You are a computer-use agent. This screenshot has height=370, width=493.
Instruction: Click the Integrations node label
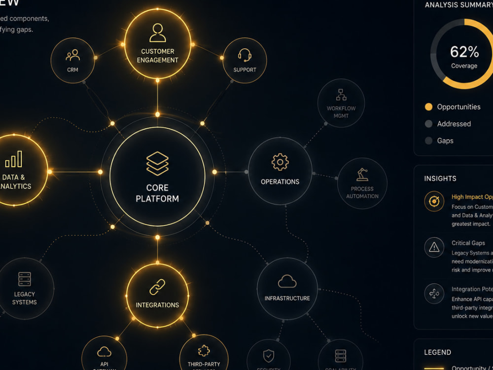pyautogui.click(x=157, y=305)
